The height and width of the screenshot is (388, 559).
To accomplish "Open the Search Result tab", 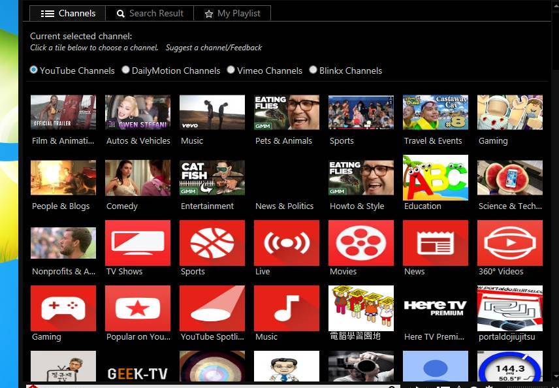I will tap(150, 14).
